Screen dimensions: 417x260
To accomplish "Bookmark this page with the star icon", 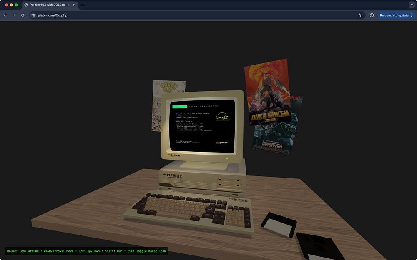I will click(x=359, y=15).
